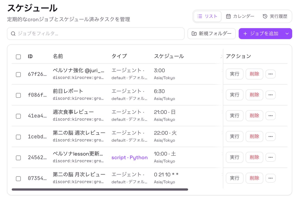
Task: Delete the 第二の脳 月次レビュー job
Action: pos(254,178)
